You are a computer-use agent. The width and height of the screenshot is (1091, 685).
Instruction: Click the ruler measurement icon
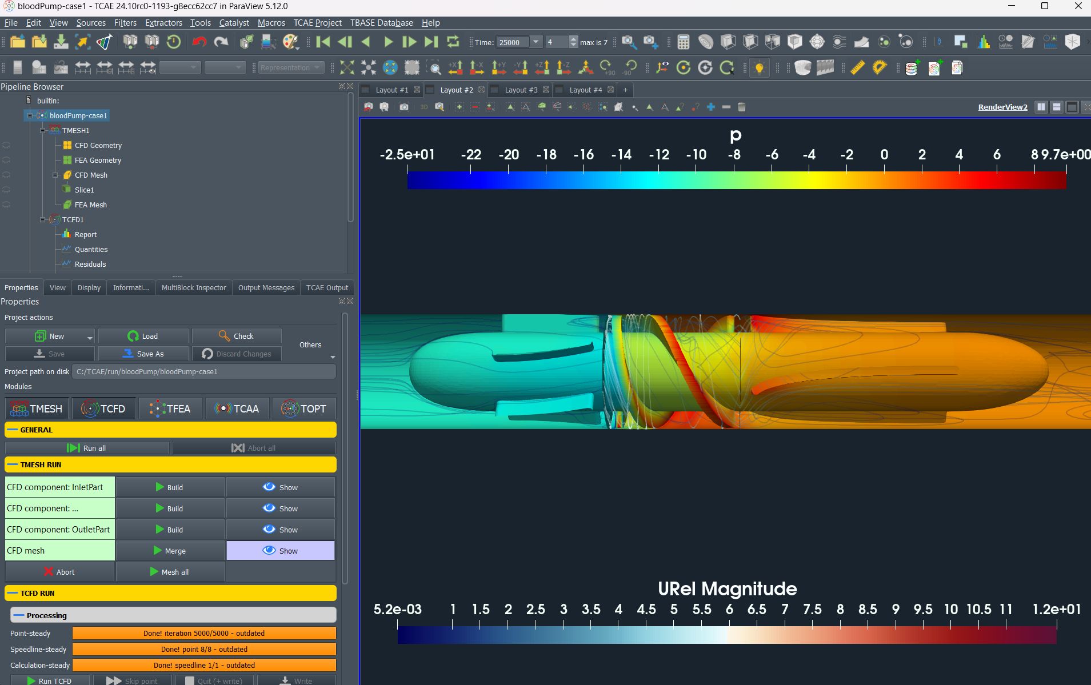click(857, 68)
